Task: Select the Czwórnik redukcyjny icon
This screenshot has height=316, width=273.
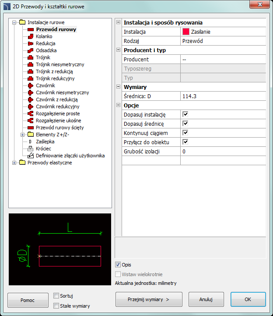Action: tap(30, 107)
